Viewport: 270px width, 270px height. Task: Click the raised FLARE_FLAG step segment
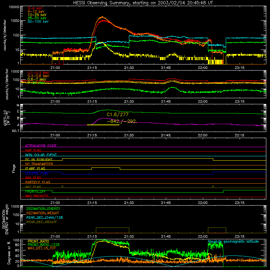(106, 167)
